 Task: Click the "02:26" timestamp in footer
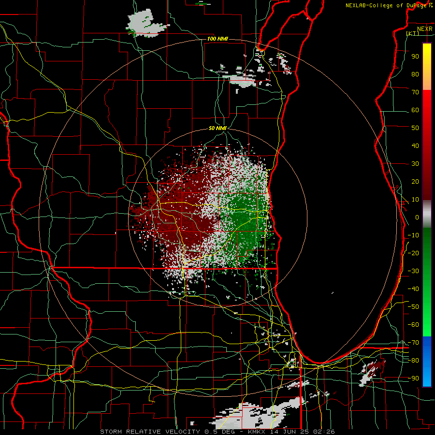coord(324,432)
